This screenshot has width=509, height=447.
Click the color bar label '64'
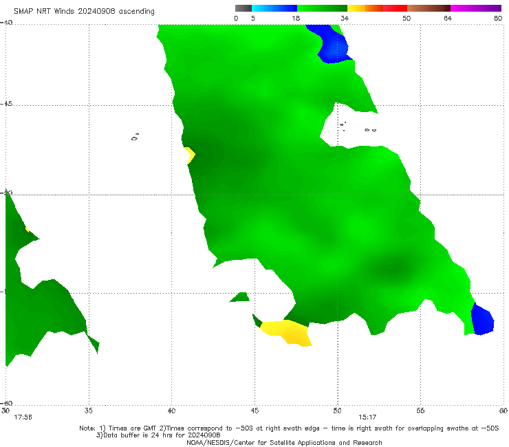(x=448, y=18)
